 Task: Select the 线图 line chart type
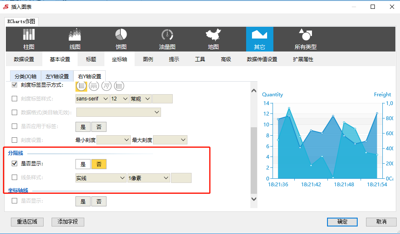[75, 39]
